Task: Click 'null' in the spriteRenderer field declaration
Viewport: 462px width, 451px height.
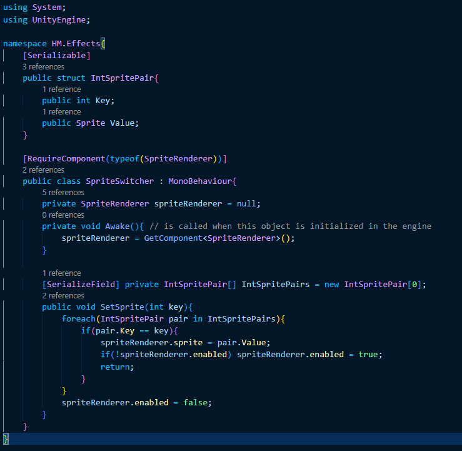Action: click(x=246, y=204)
